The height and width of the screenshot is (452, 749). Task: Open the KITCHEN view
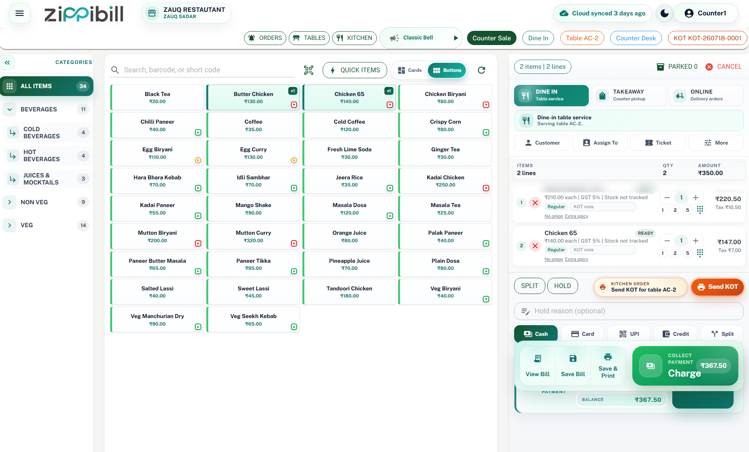point(354,38)
